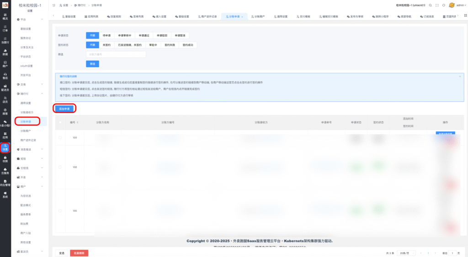Click the app logo in the top-left corner
The height and width of the screenshot is (257, 468).
(x=5, y=5)
